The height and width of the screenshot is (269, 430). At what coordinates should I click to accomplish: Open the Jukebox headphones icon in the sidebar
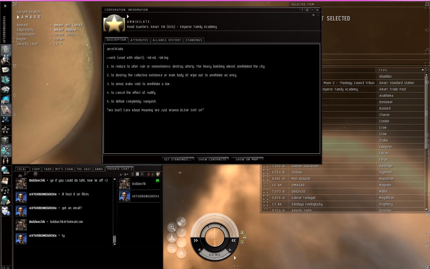(x=6, y=191)
